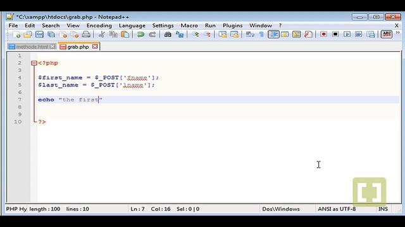Open the Run menu
Screen dimensions: 405x227
coord(210,25)
